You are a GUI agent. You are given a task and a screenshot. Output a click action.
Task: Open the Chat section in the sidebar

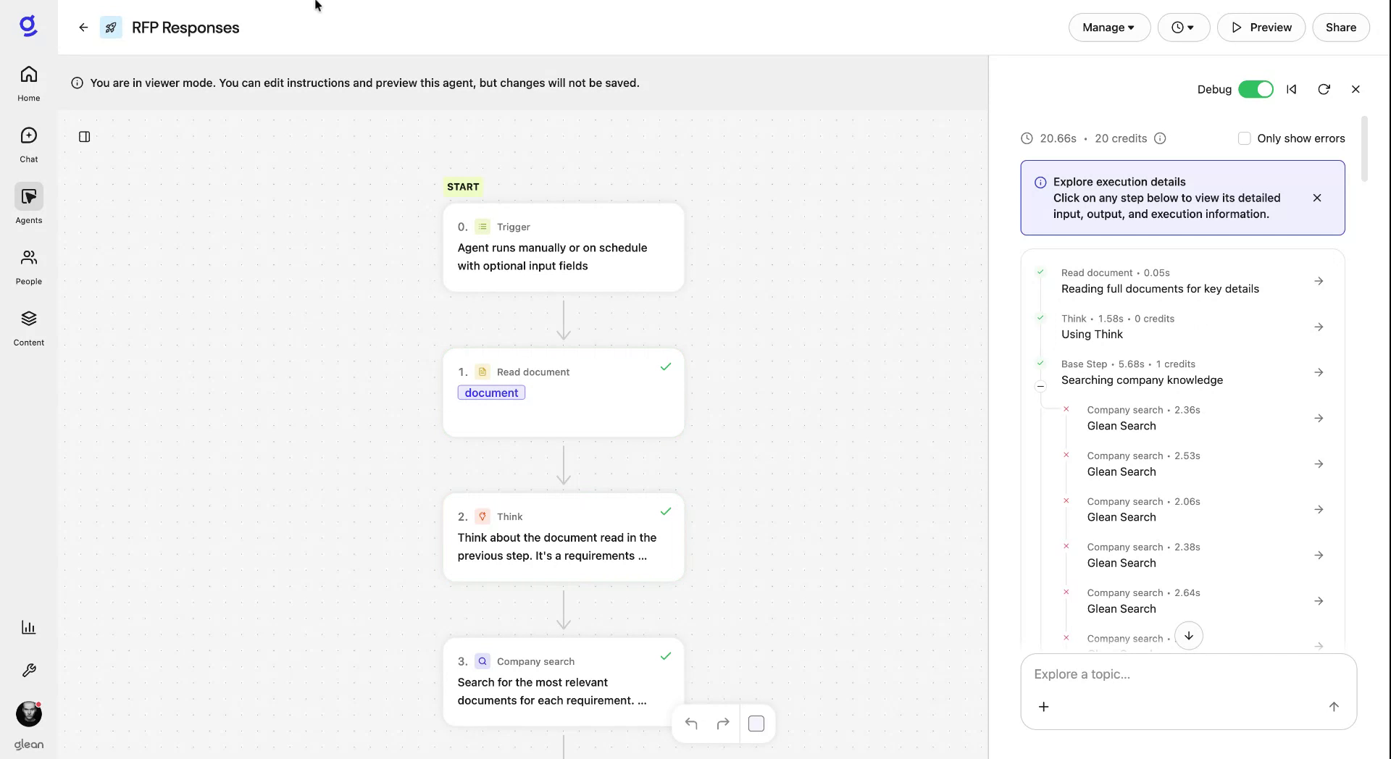coord(28,143)
